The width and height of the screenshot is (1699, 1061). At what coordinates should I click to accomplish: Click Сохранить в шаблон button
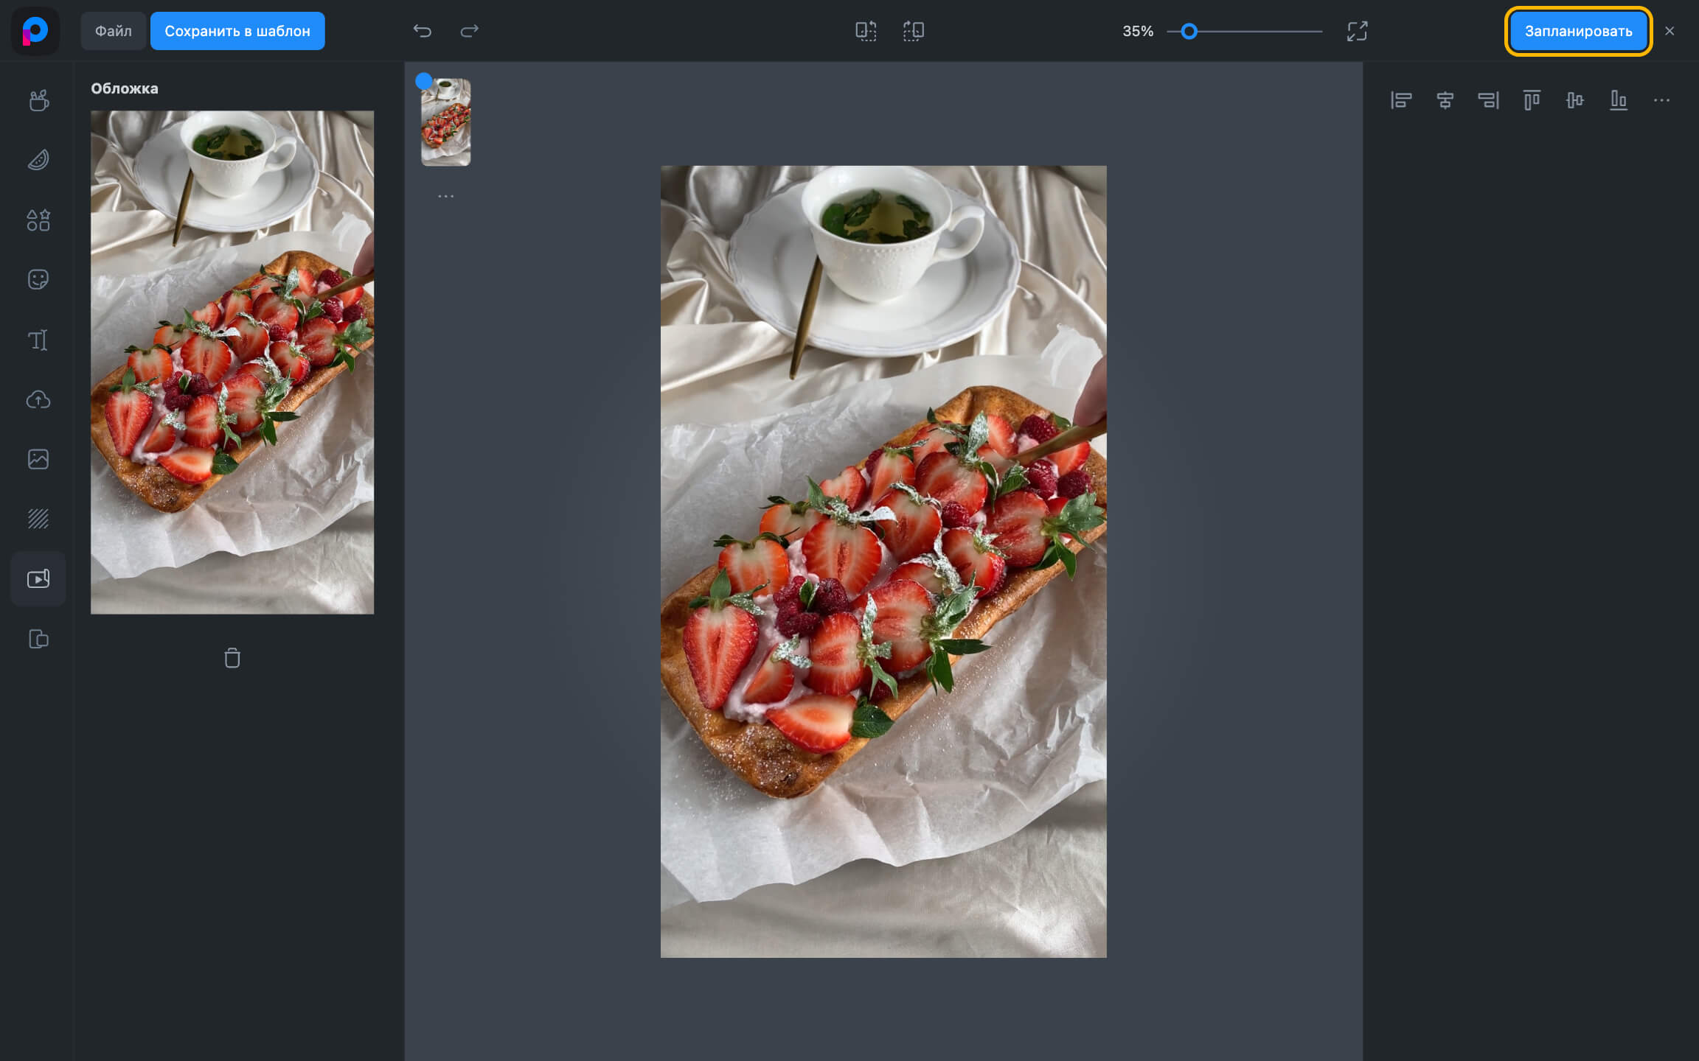237,31
